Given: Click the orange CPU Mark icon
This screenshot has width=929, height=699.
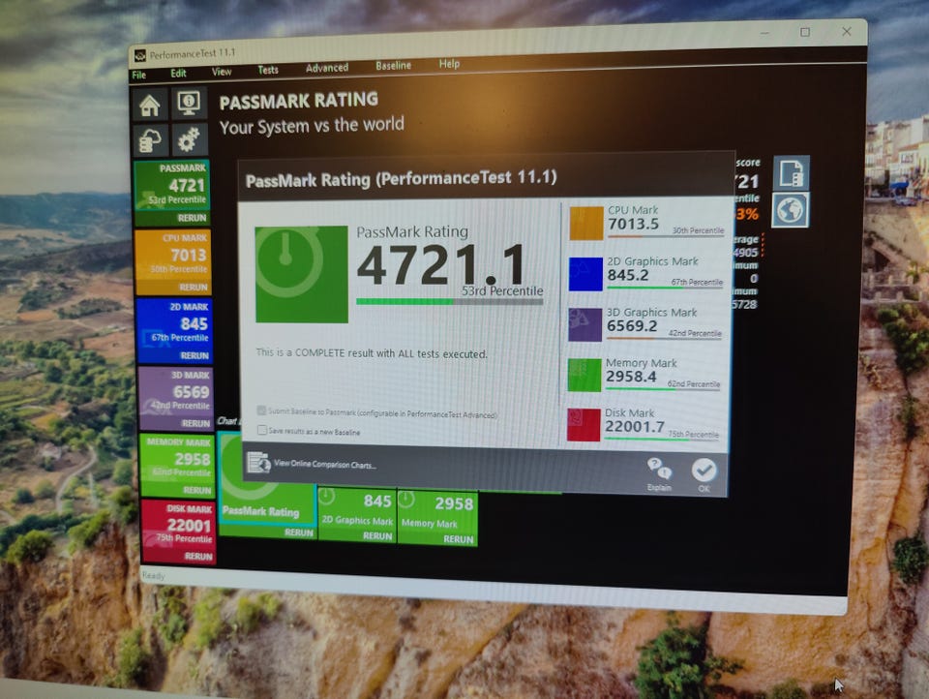Looking at the screenshot, I should (x=586, y=223).
